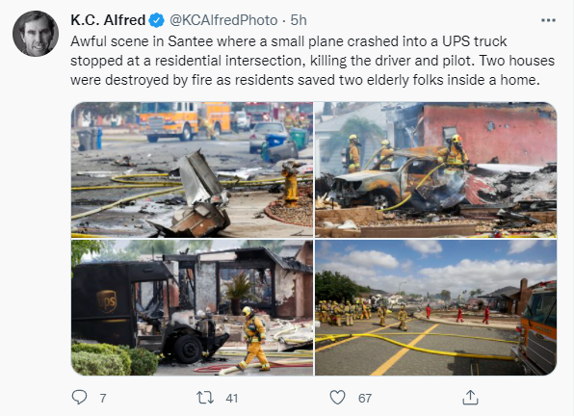Click the tweet text about Santee

pyautogui.click(x=312, y=61)
